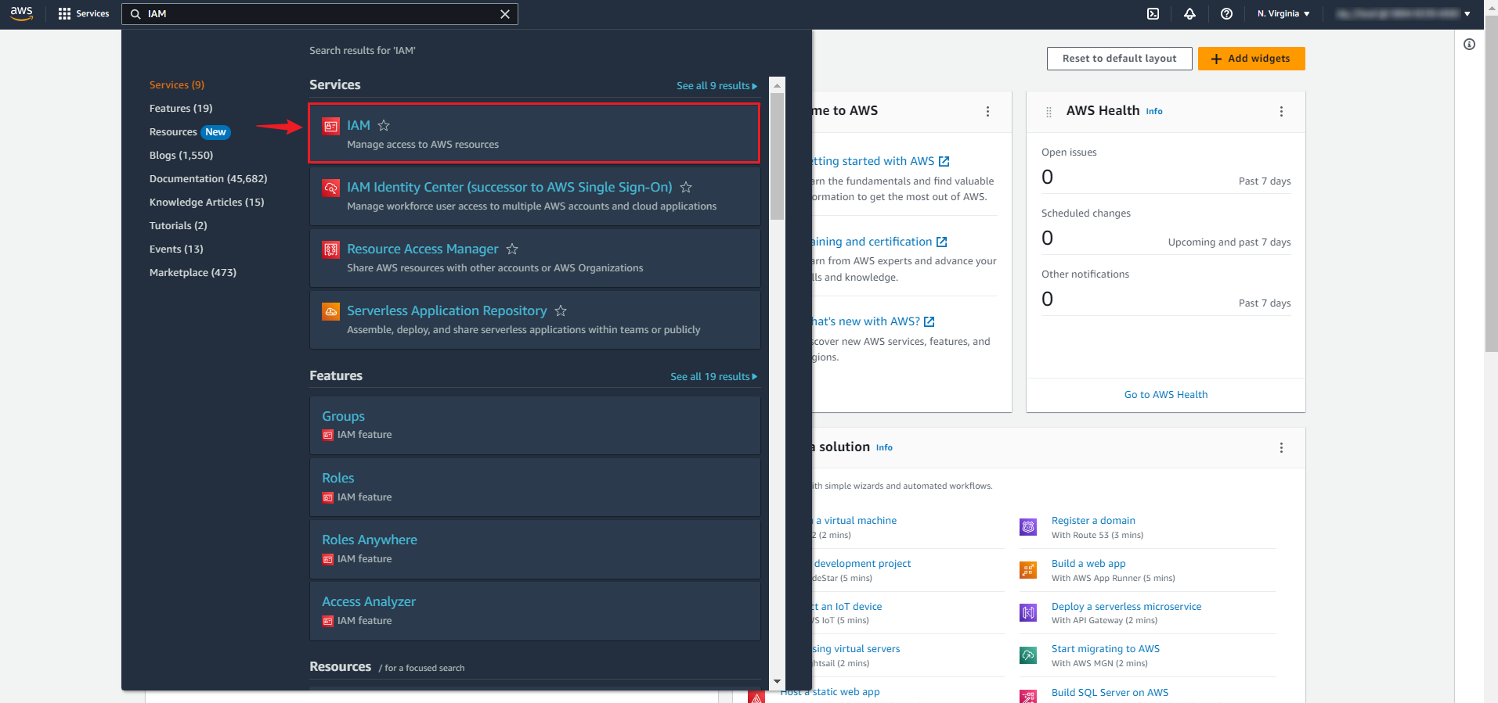Star the Resource Access Manager service
This screenshot has width=1498, height=703.
point(512,249)
